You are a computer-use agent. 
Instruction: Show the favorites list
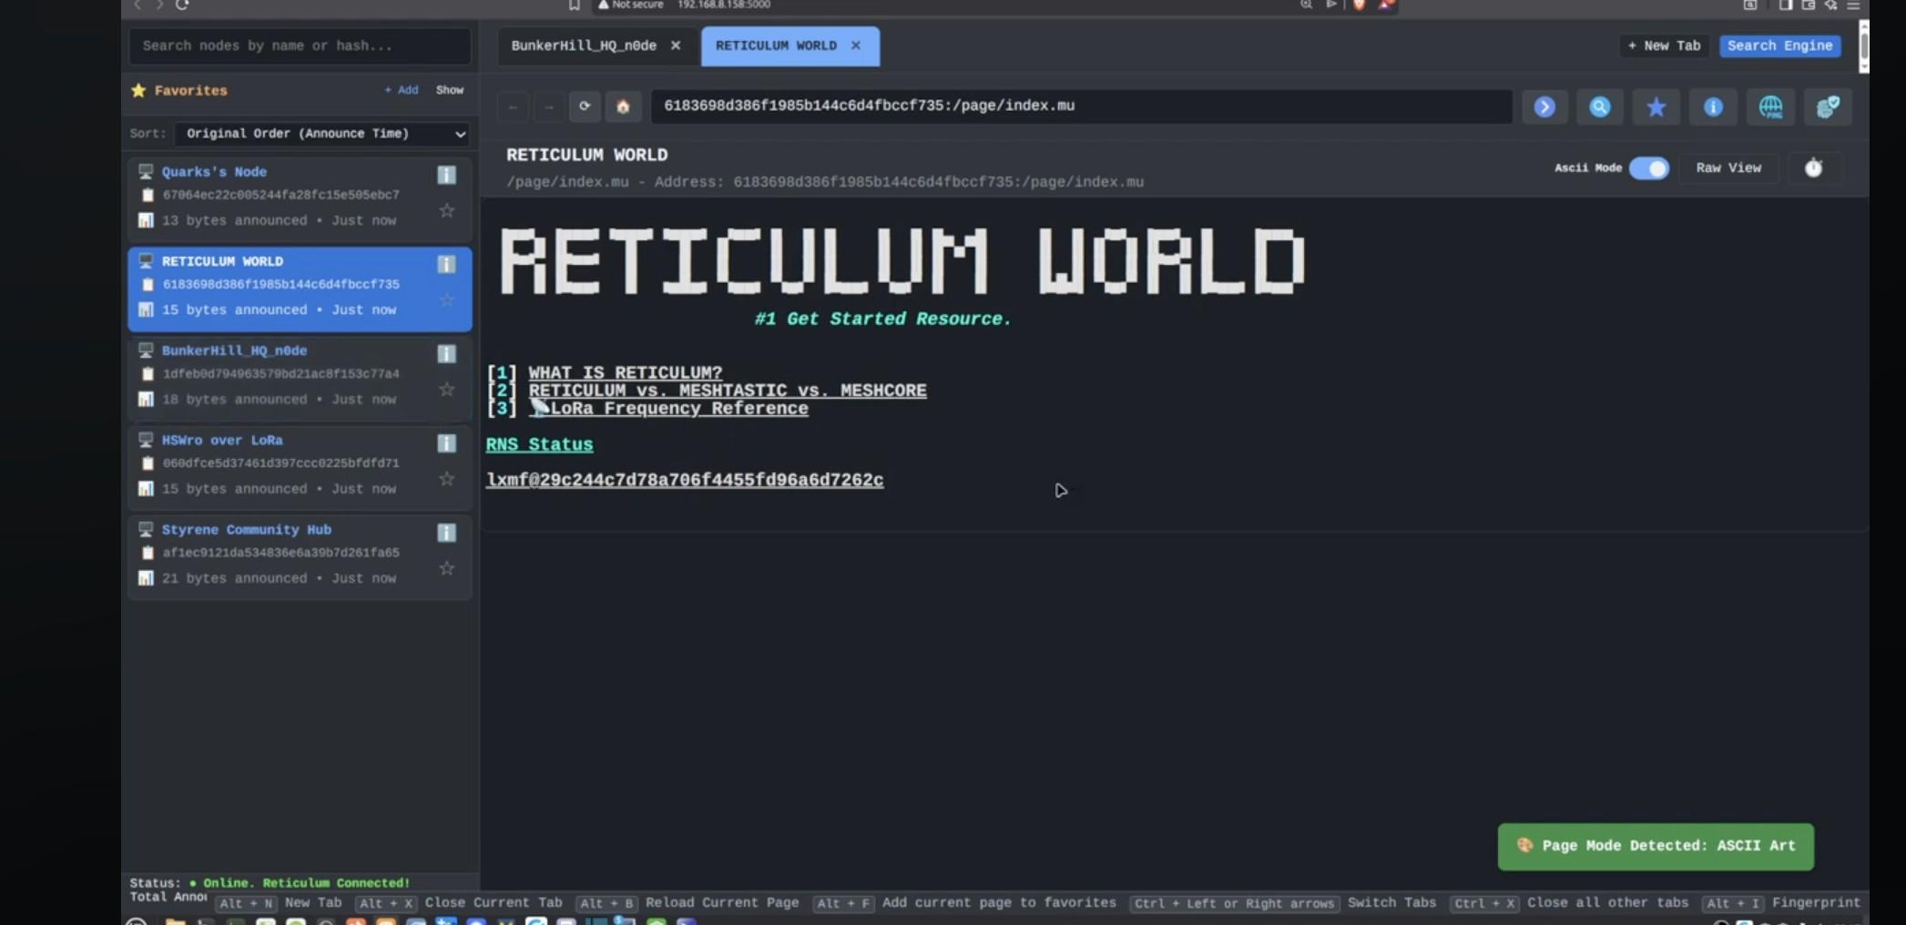click(449, 90)
